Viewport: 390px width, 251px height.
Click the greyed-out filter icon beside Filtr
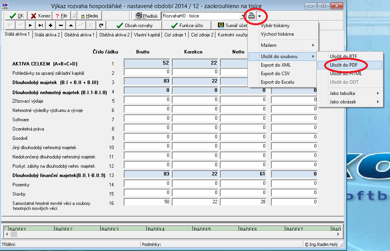point(74,16)
